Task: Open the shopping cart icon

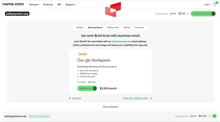Action: pyautogui.click(x=214, y=4)
